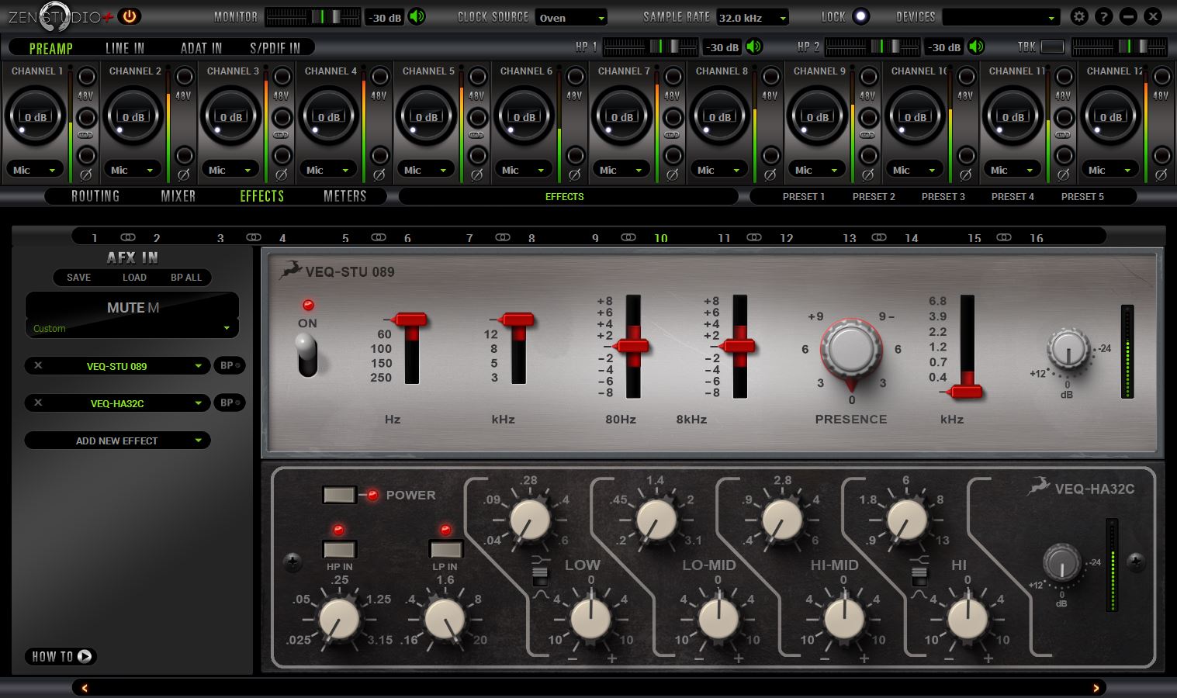The image size is (1177, 698).
Task: Switch to the S/PDIF IN tab
Action: pyautogui.click(x=275, y=48)
